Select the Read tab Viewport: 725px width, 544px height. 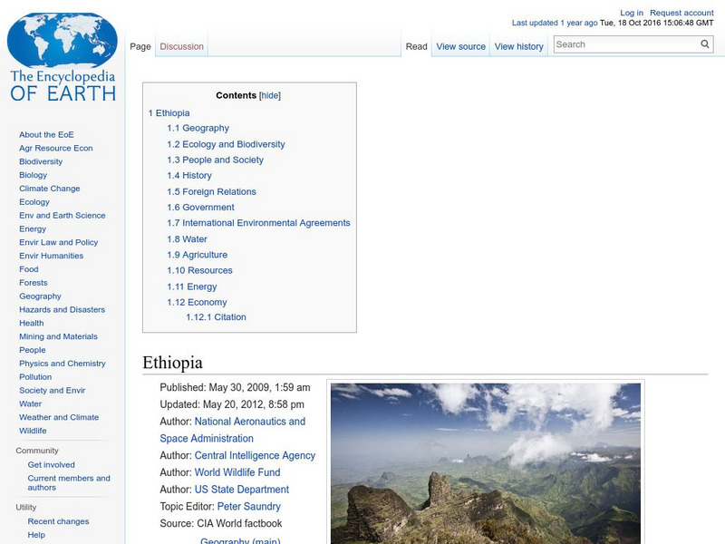point(416,45)
